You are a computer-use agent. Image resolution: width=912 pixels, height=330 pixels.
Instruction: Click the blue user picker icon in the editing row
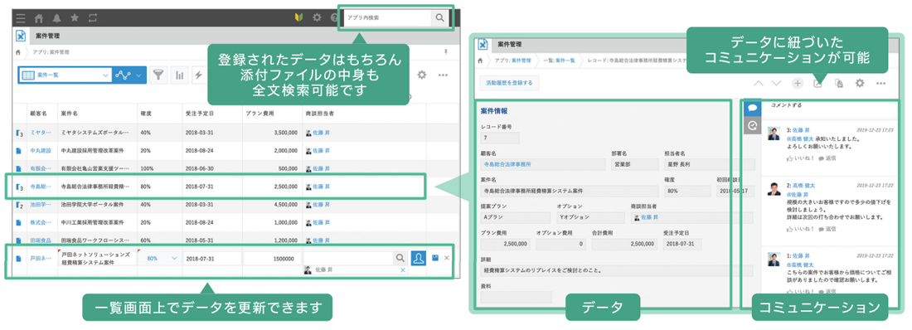[419, 259]
